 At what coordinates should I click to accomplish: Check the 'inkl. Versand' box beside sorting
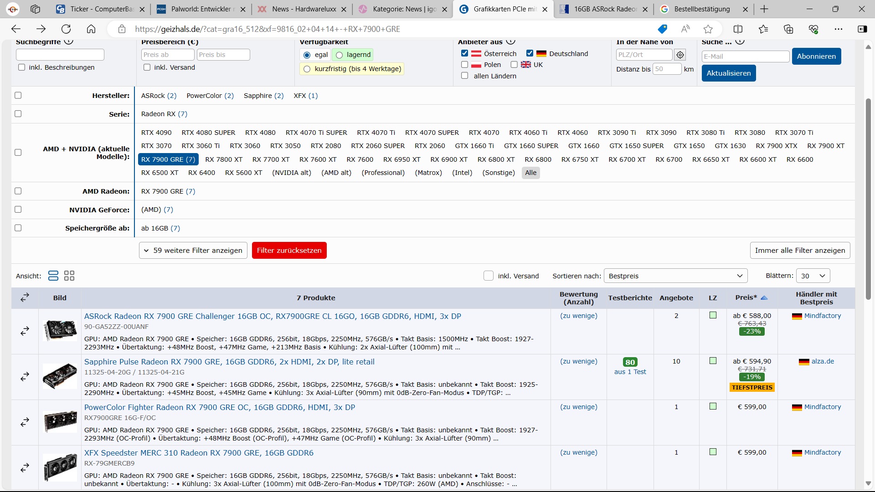488,276
